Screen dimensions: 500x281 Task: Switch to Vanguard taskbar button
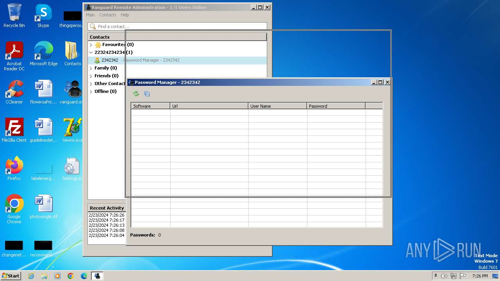(x=97, y=276)
